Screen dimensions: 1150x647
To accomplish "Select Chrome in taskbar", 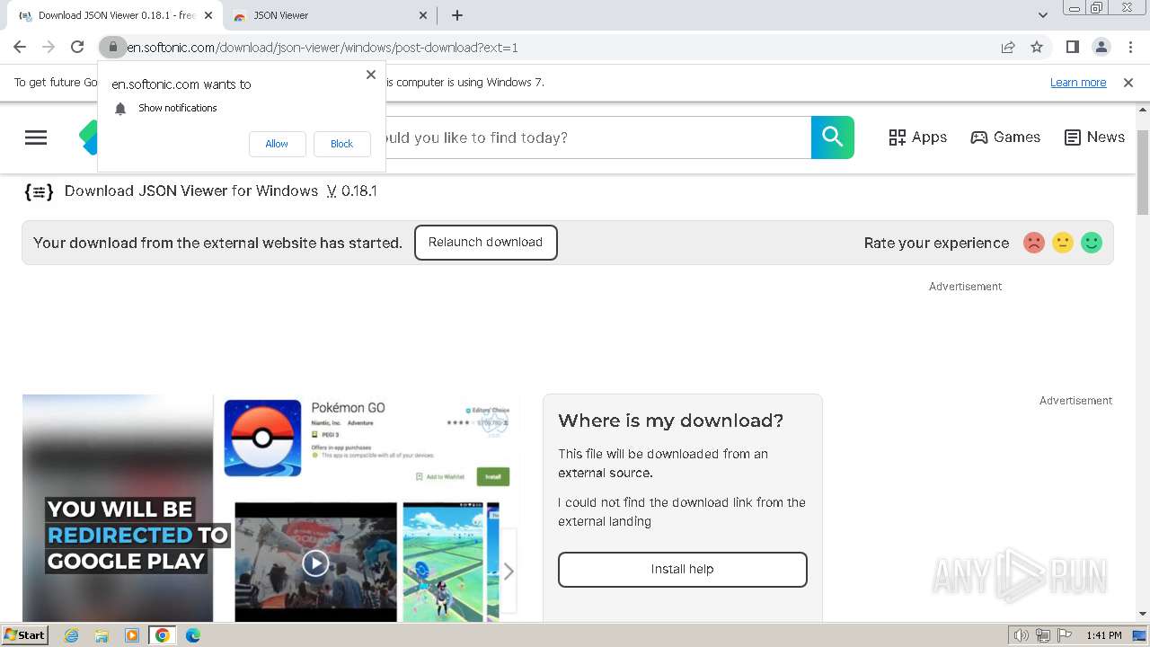I will point(163,635).
